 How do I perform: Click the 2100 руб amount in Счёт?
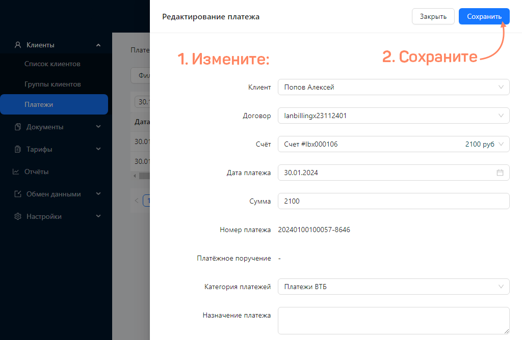tap(480, 144)
